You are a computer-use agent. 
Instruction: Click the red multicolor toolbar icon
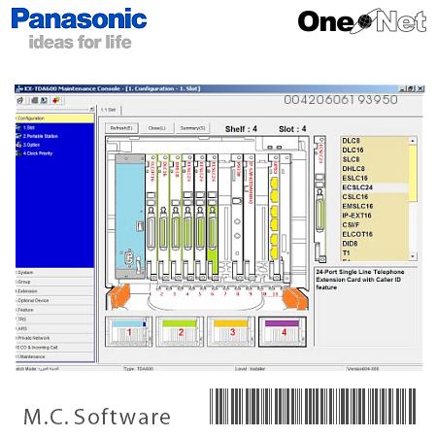point(55,100)
